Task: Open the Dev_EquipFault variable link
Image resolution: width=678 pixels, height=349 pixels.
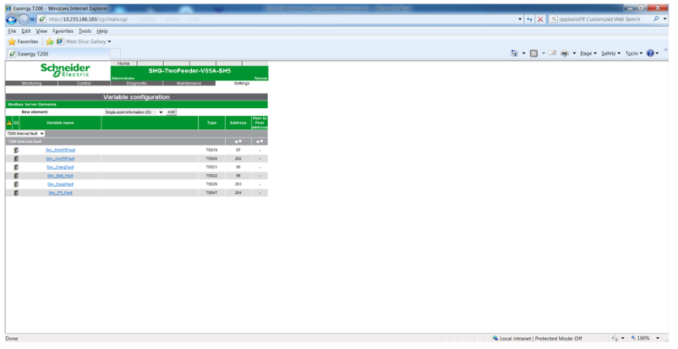Action: point(60,184)
